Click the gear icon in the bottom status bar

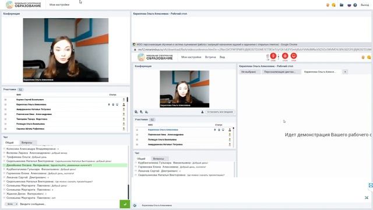point(135,205)
